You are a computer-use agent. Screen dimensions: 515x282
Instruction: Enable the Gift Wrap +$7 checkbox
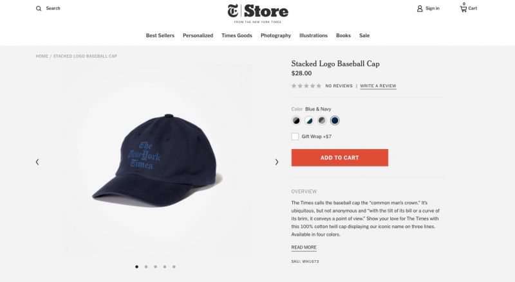pyautogui.click(x=295, y=136)
